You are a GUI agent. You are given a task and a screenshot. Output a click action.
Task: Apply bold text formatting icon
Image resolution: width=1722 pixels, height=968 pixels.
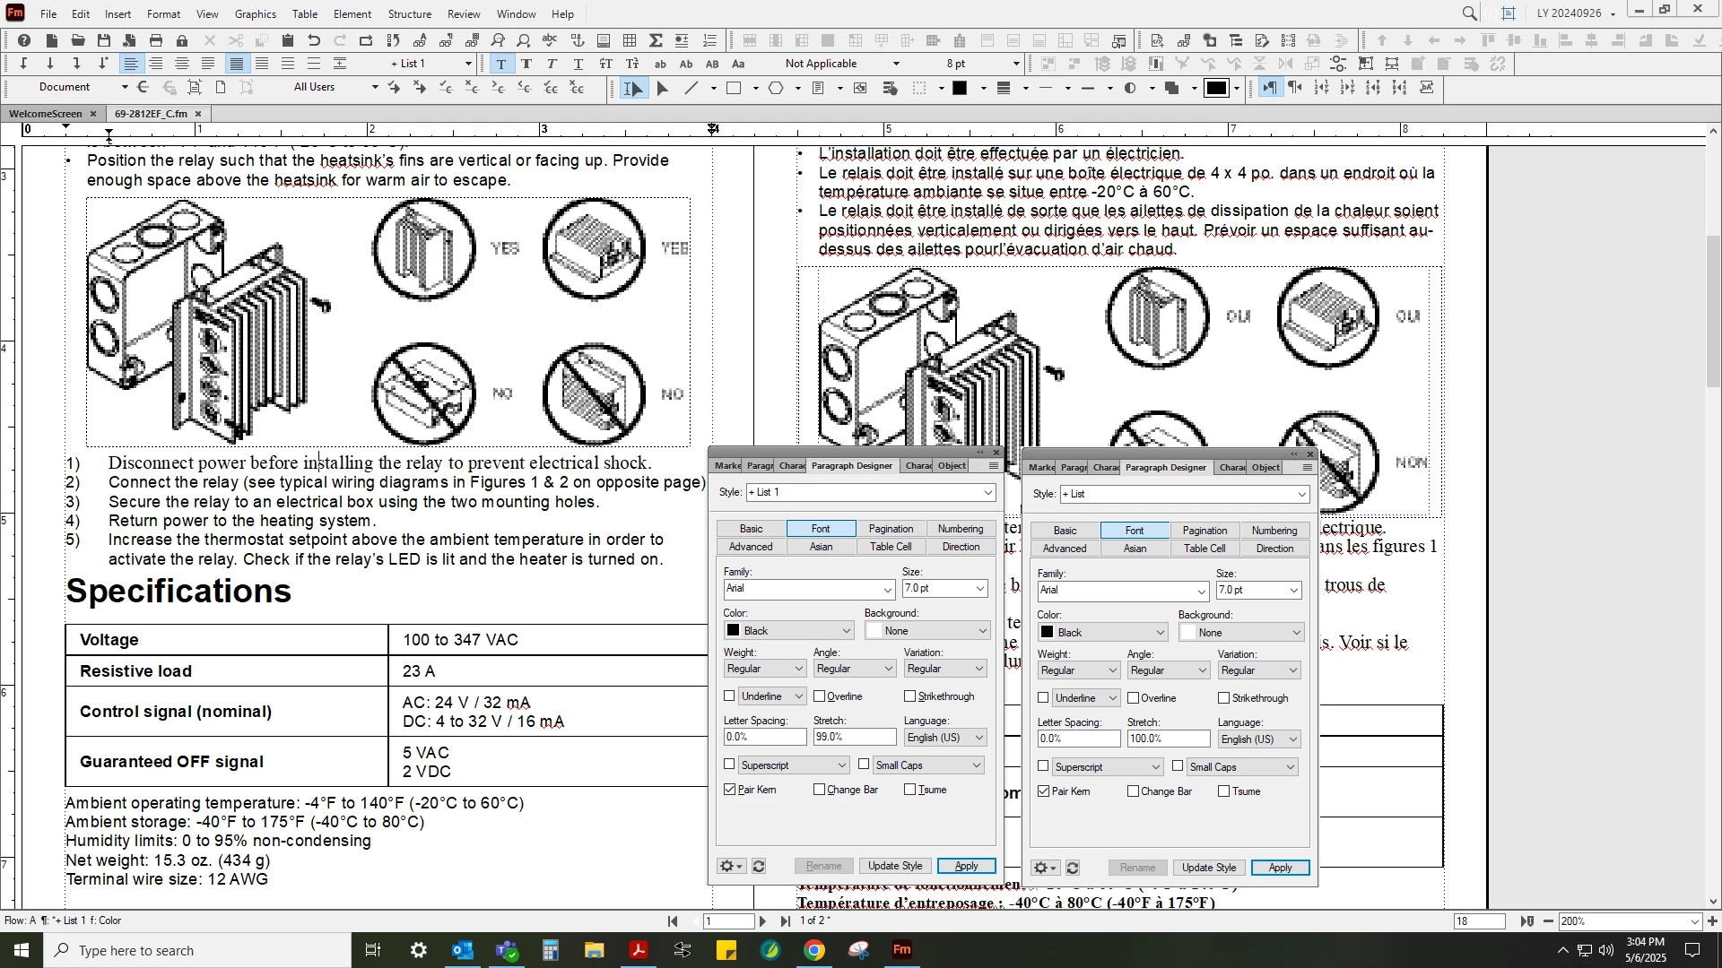(526, 64)
